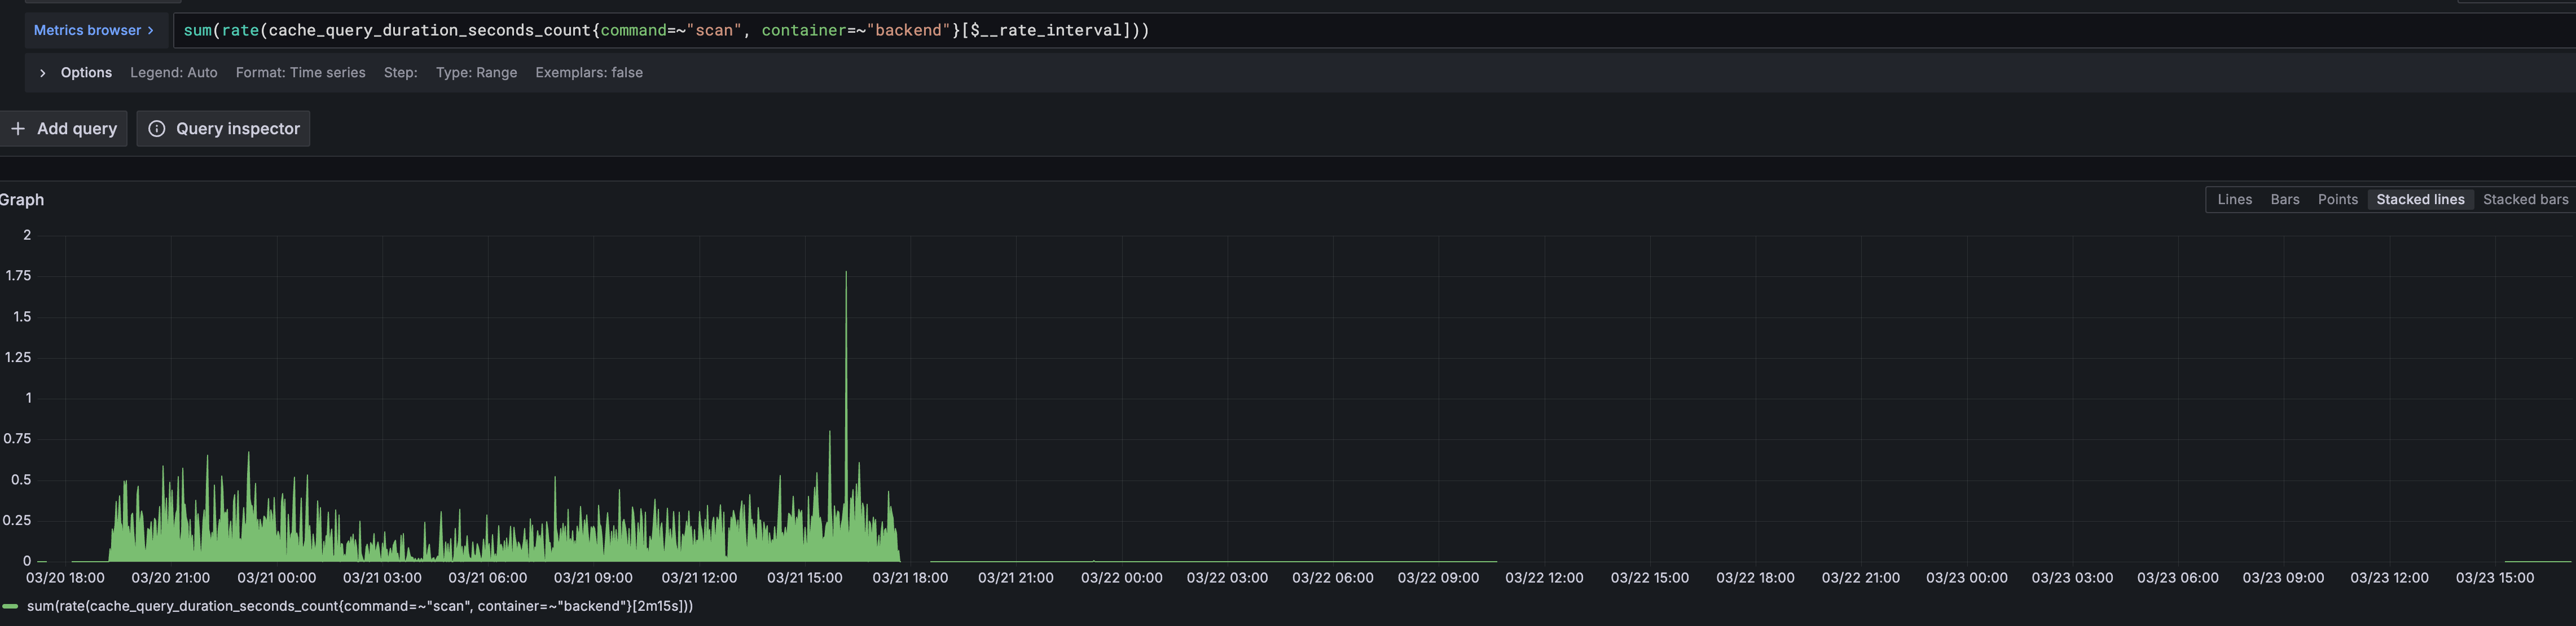Viewport: 2576px width, 626px height.
Task: Click the Type: Range text
Action: pyautogui.click(x=477, y=73)
